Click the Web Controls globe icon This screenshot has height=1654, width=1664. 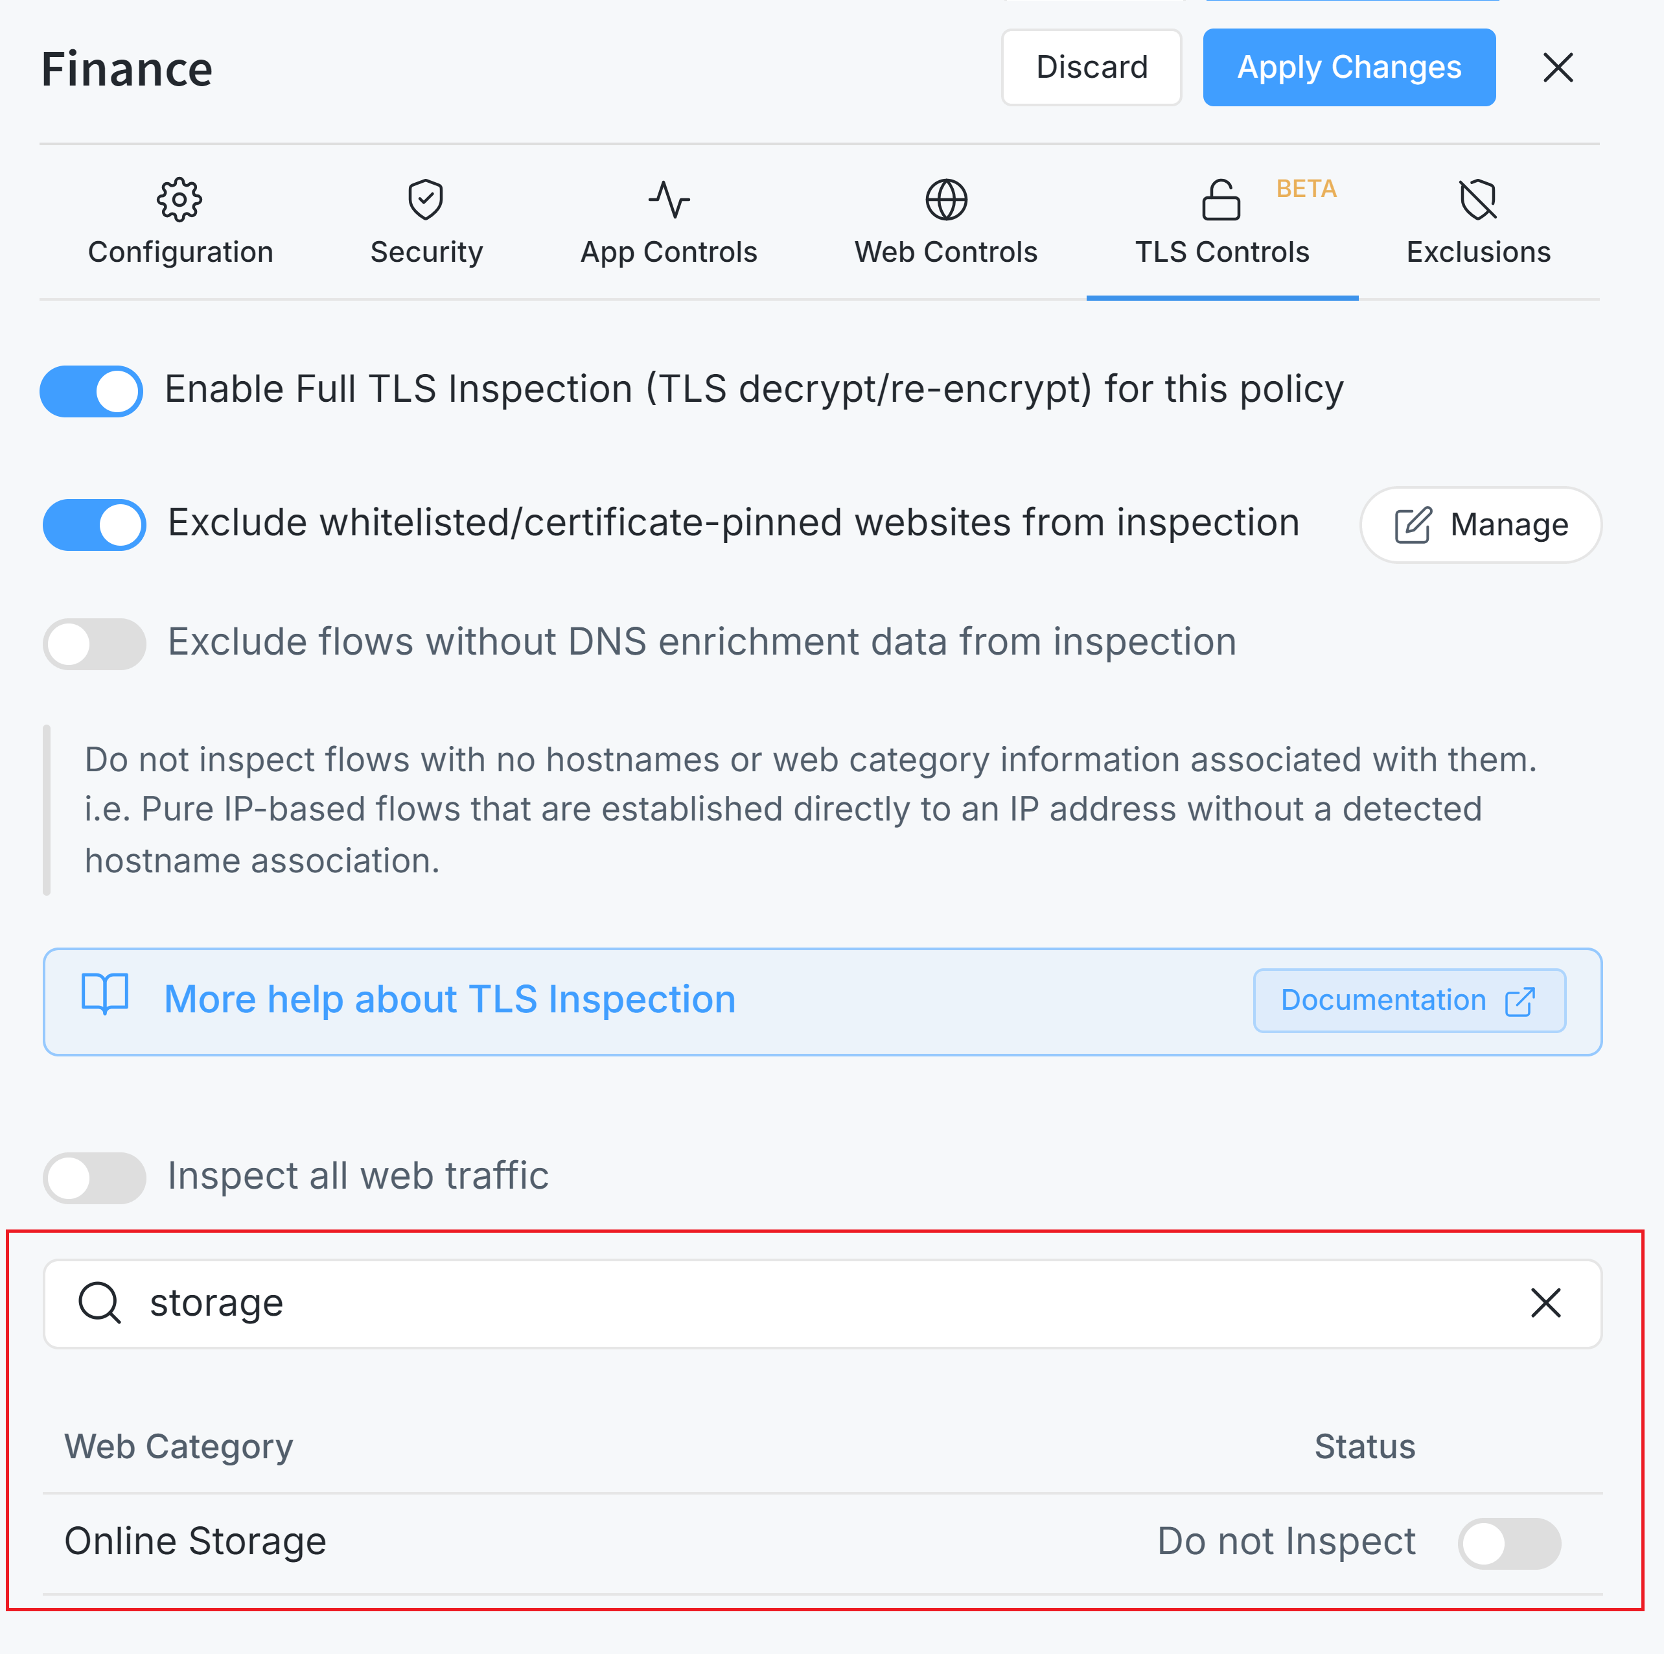click(945, 200)
